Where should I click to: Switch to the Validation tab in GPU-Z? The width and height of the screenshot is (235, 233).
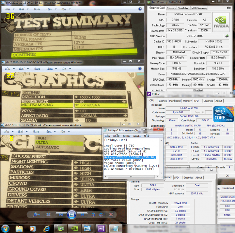click(x=183, y=8)
